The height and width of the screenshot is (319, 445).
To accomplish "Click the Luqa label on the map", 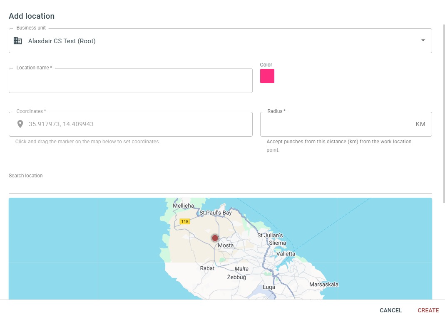I will [x=269, y=287].
